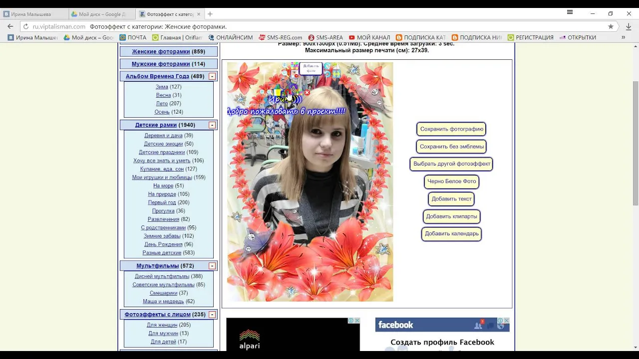Click the Facebook ad banner
Viewport: 639px width, 359px height.
[442, 334]
